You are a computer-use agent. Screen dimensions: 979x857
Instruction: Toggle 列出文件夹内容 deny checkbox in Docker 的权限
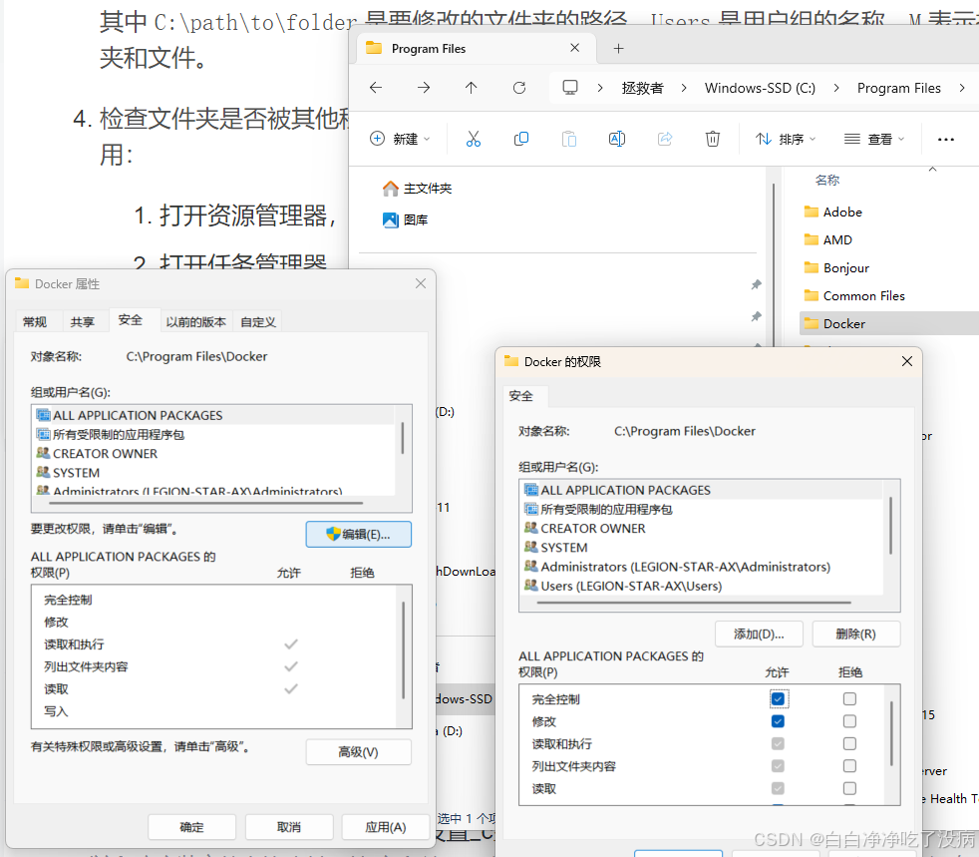click(x=849, y=766)
